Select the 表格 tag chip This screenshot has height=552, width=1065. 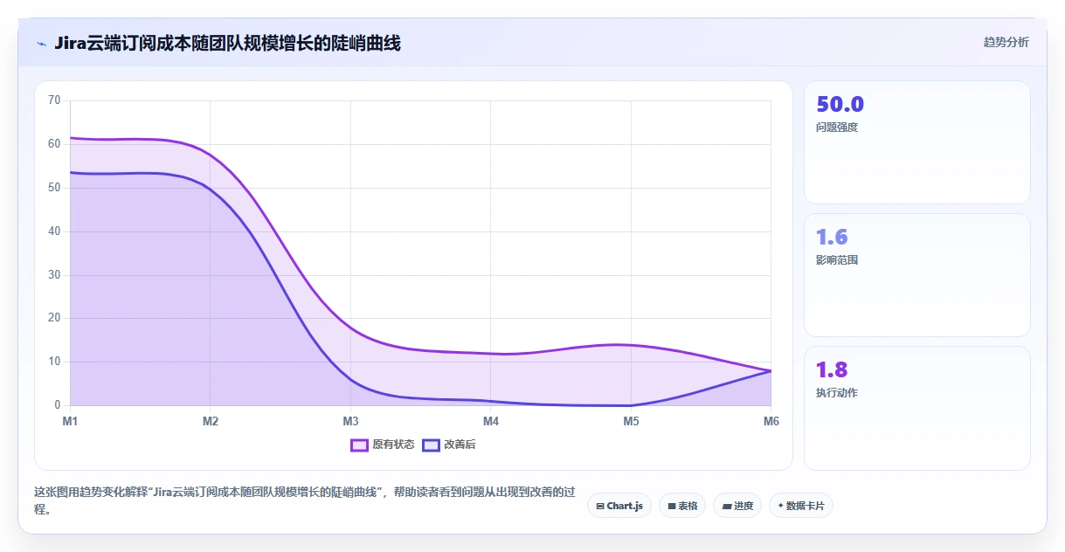point(682,506)
